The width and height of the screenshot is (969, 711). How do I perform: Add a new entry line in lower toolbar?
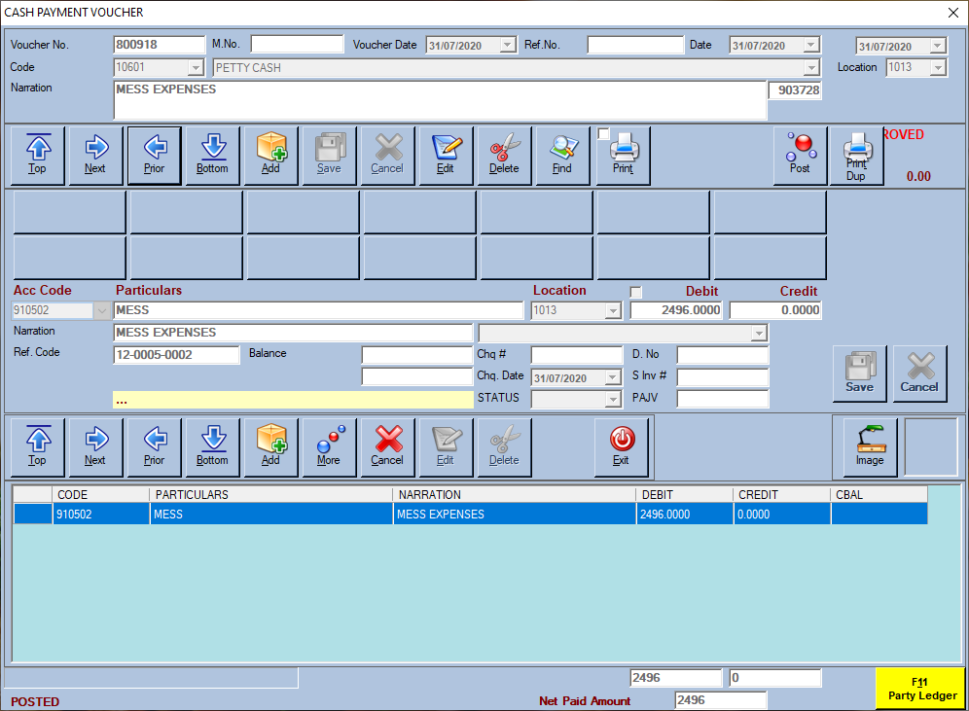270,447
